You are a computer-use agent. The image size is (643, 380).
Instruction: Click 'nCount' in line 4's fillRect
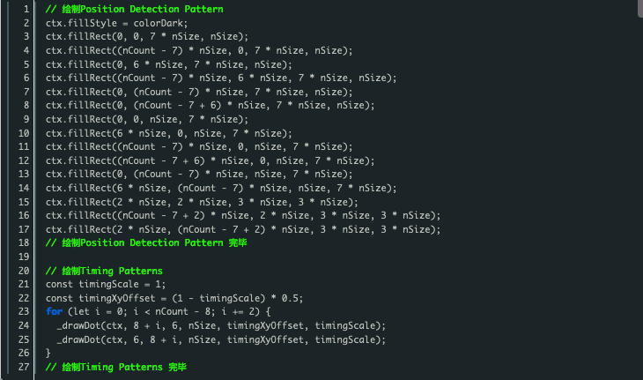139,50
